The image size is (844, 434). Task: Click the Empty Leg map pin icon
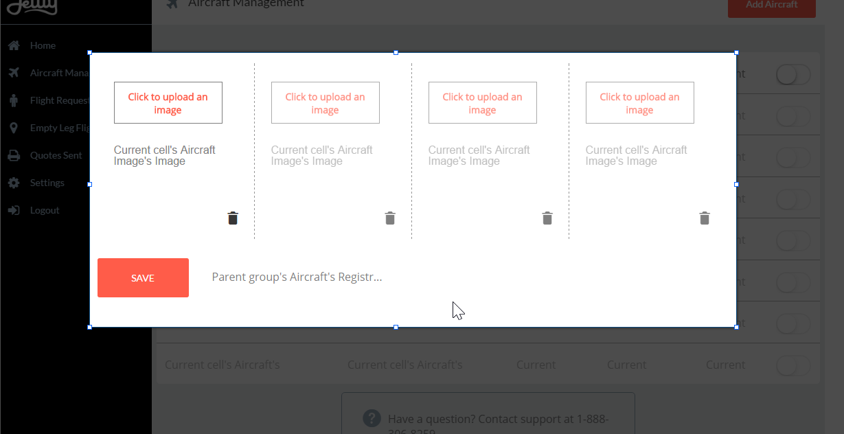click(x=14, y=128)
